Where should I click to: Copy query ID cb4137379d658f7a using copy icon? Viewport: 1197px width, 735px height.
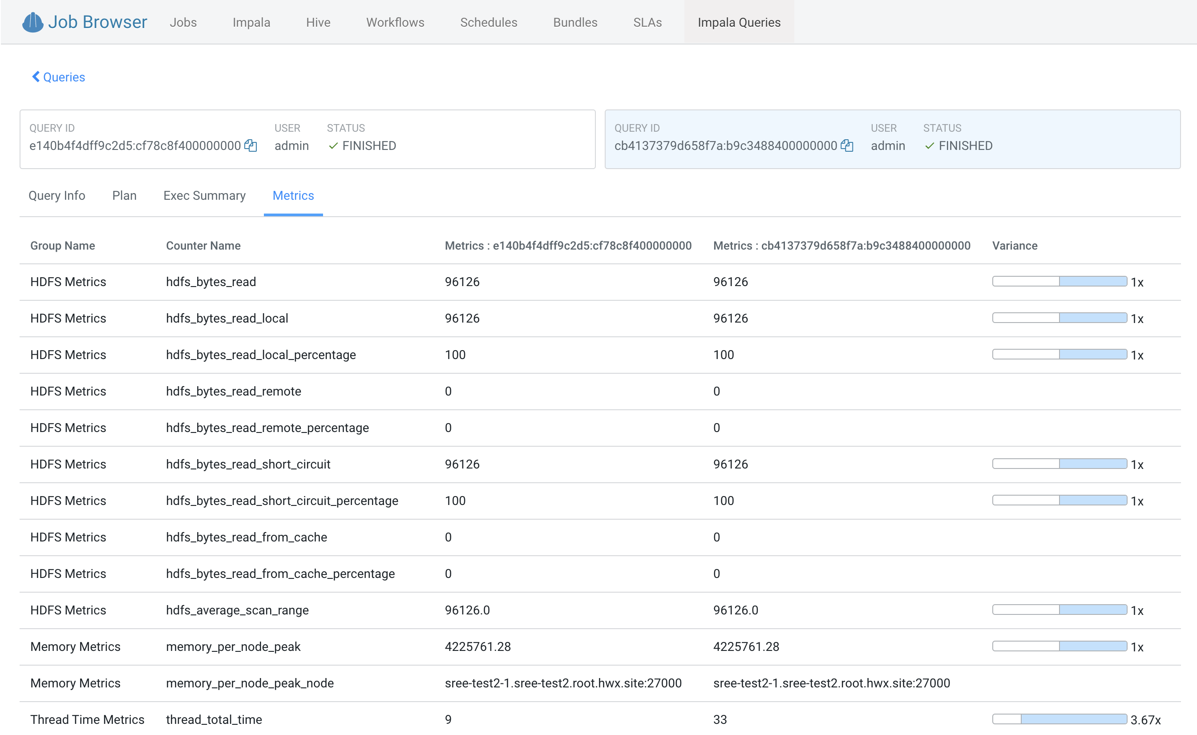click(x=847, y=146)
